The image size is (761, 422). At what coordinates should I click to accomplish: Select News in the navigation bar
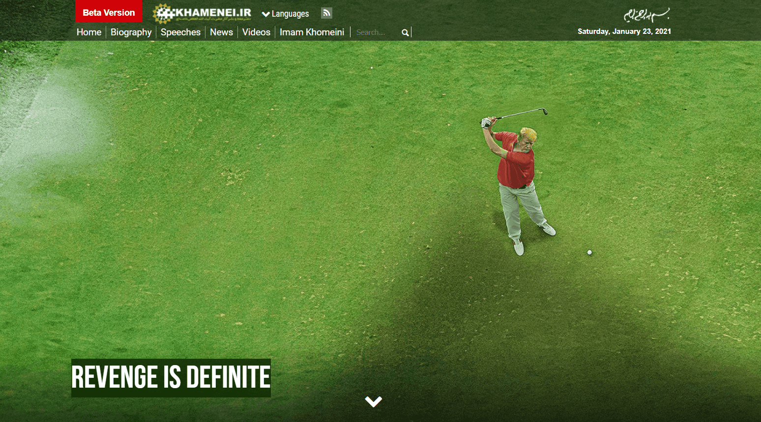(221, 32)
